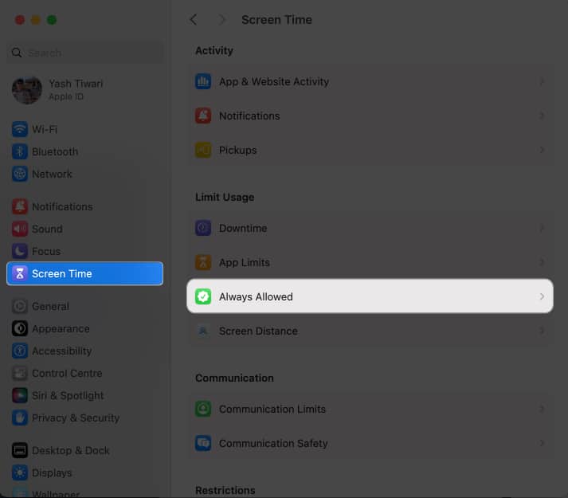The width and height of the screenshot is (568, 498).
Task: Open the Communication Limits label
Action: point(272,410)
